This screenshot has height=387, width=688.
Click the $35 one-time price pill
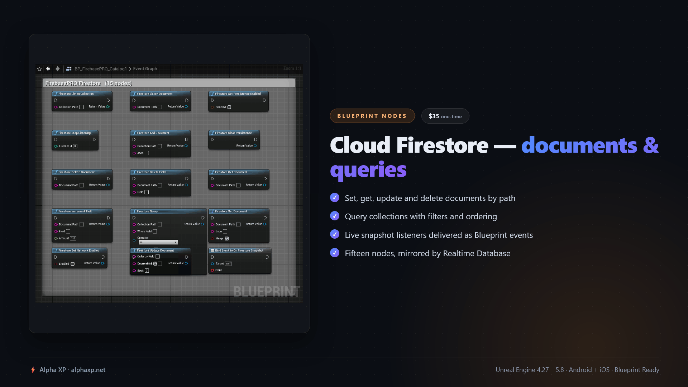(x=445, y=116)
